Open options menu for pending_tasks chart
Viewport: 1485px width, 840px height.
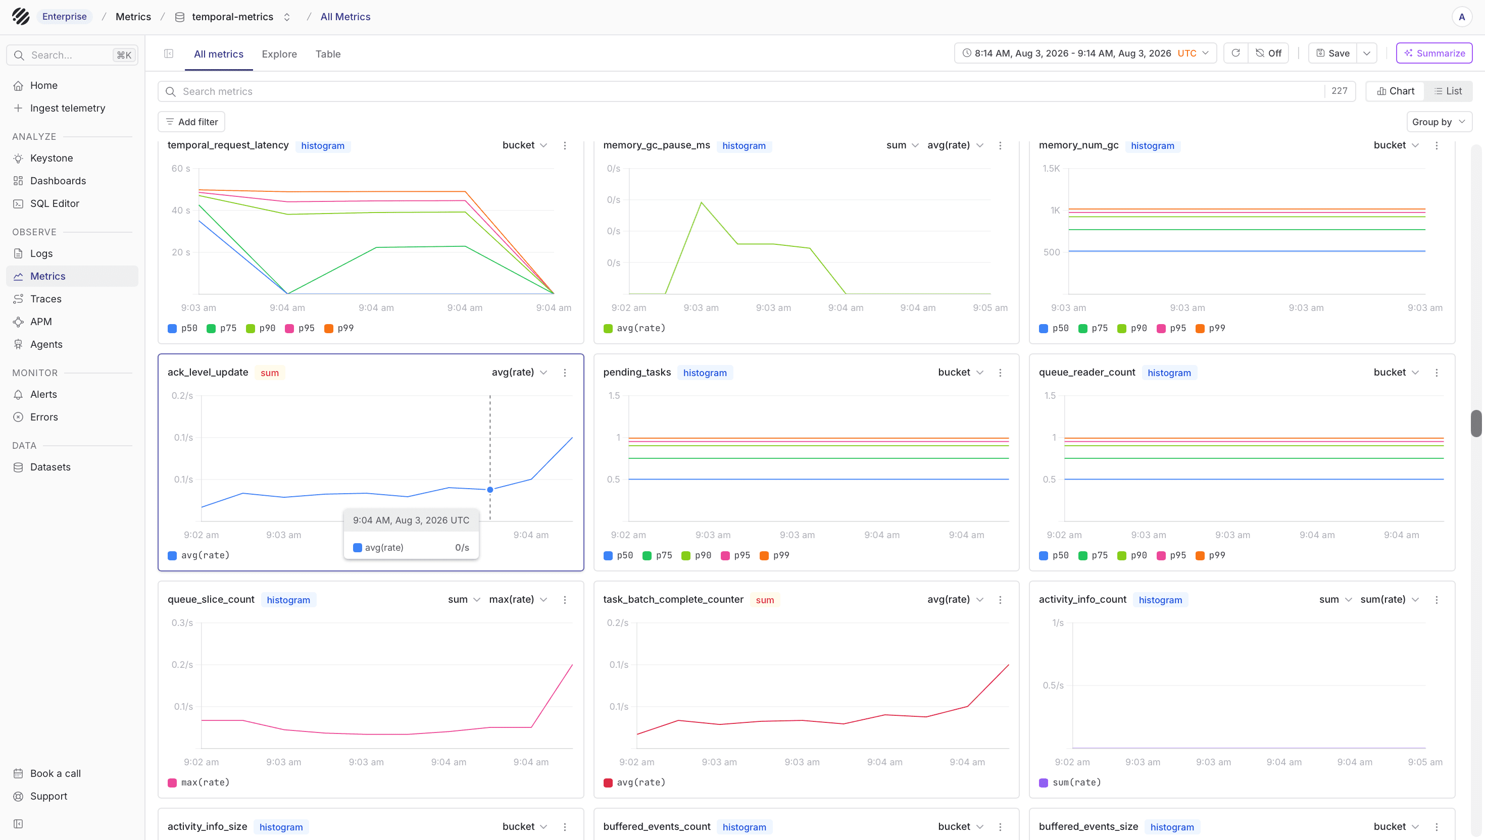pos(1000,373)
